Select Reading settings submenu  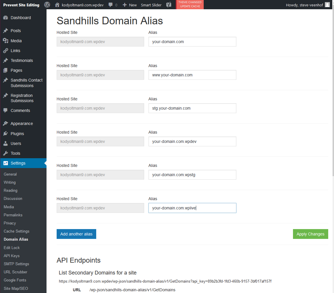click(x=10, y=190)
